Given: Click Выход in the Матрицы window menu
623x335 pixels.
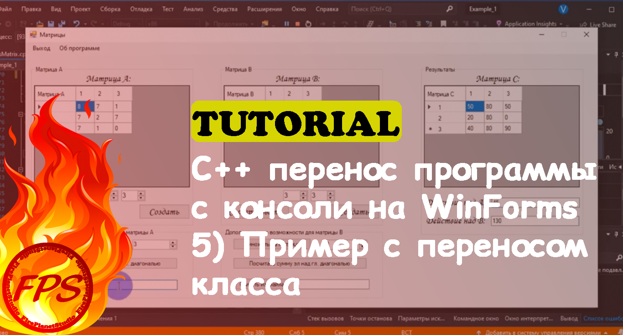Looking at the screenshot, I should pos(42,48).
